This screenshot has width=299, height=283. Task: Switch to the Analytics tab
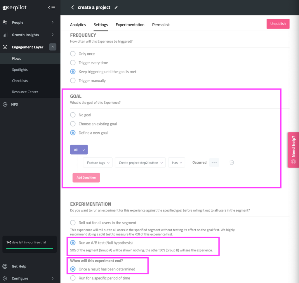point(78,25)
